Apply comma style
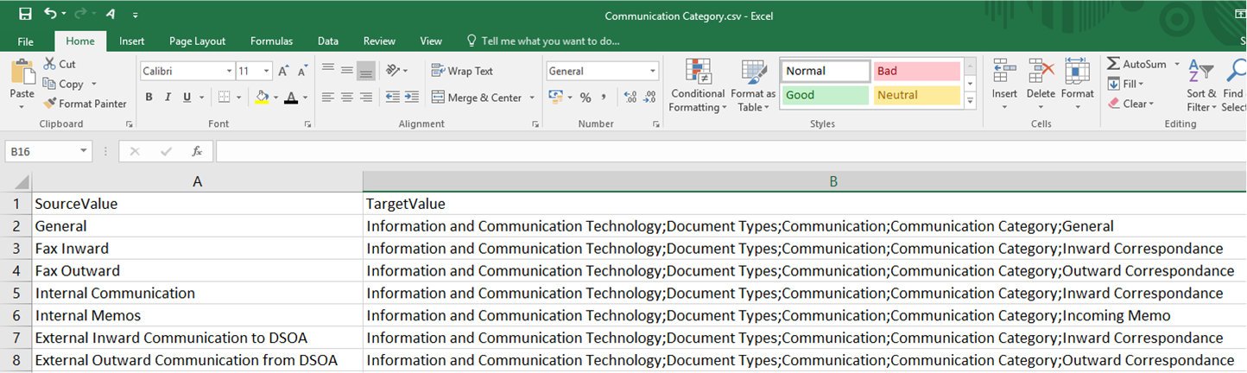The height and width of the screenshot is (373, 1247). (604, 97)
